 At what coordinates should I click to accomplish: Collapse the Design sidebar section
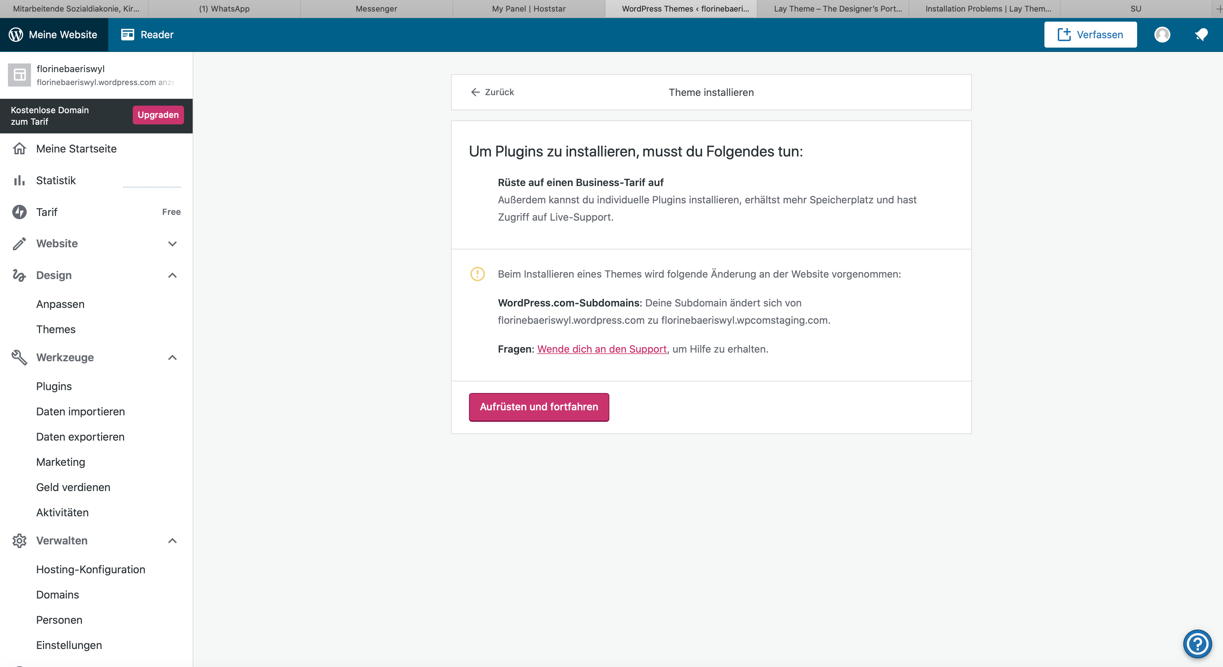172,275
